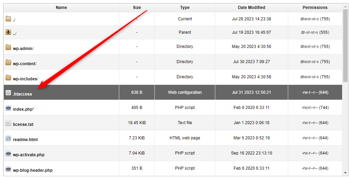Click the 351 B size cell
This screenshot has height=179, width=349.
tap(136, 168)
